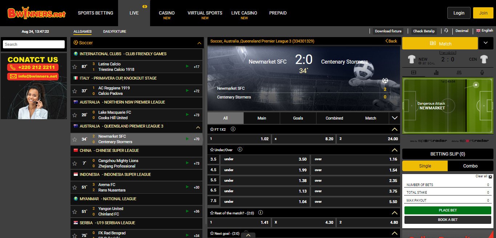
Task: Click bottom scroll-up arrow tab
Action: coord(248,235)
